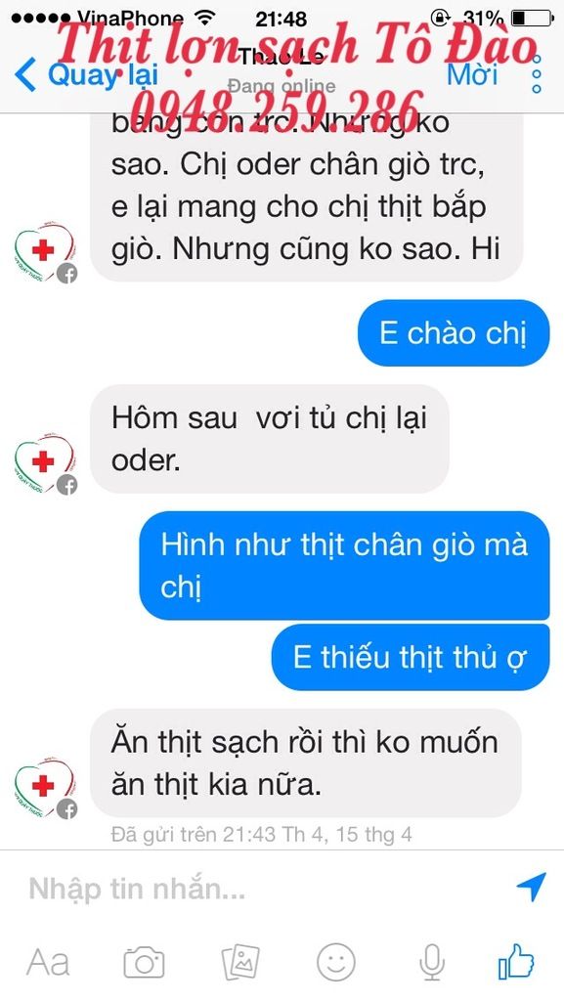Tap the microphone voice message icon

pos(432,963)
